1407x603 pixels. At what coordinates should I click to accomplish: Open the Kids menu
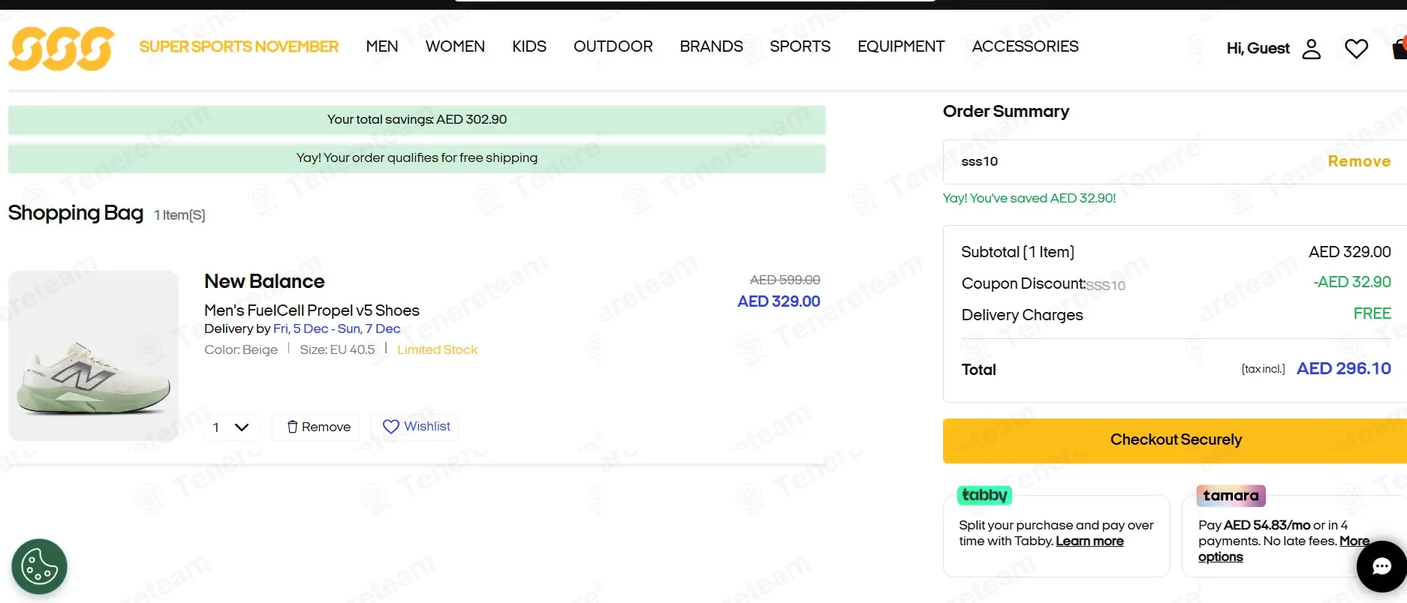(529, 46)
